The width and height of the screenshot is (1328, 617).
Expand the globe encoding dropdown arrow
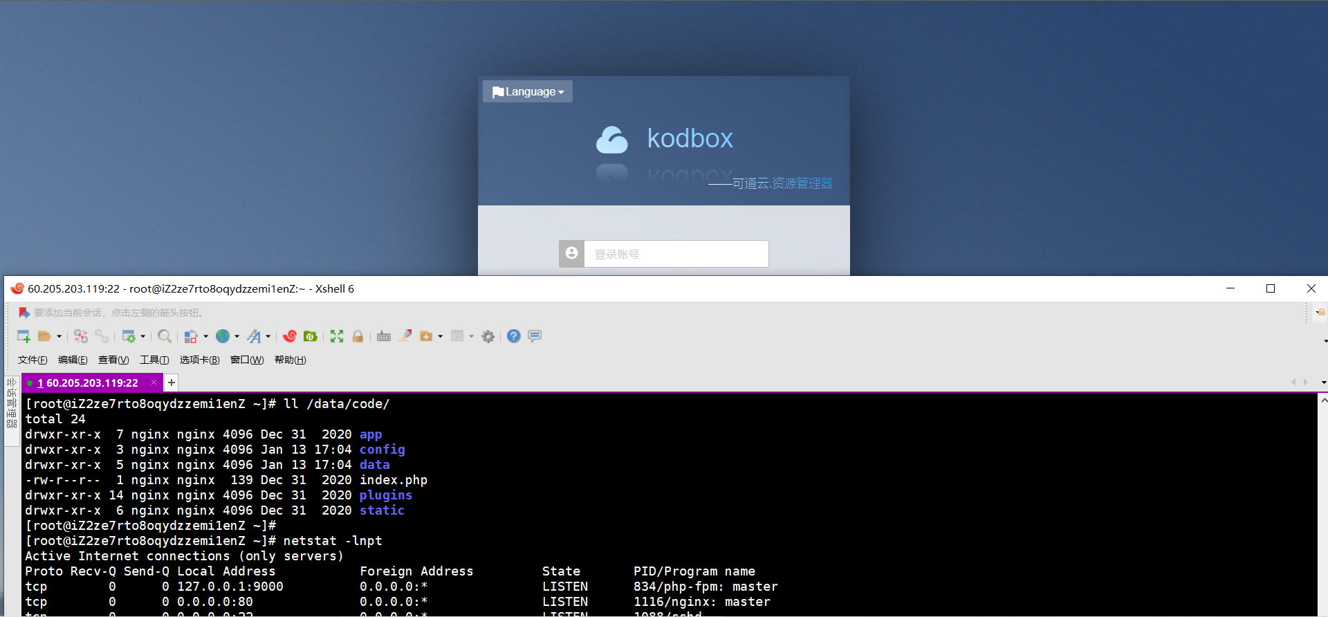237,337
